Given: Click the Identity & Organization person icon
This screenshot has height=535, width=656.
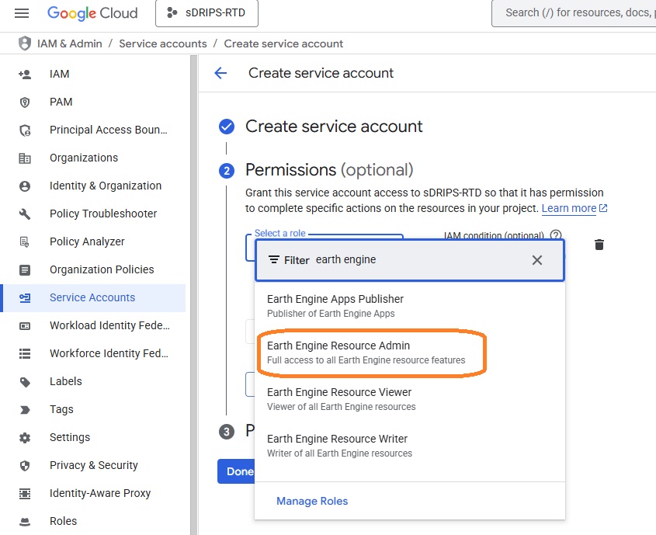Looking at the screenshot, I should coord(25,186).
